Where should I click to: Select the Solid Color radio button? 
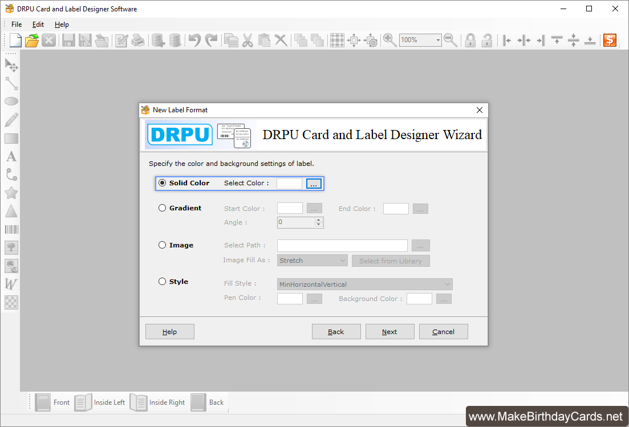162,183
